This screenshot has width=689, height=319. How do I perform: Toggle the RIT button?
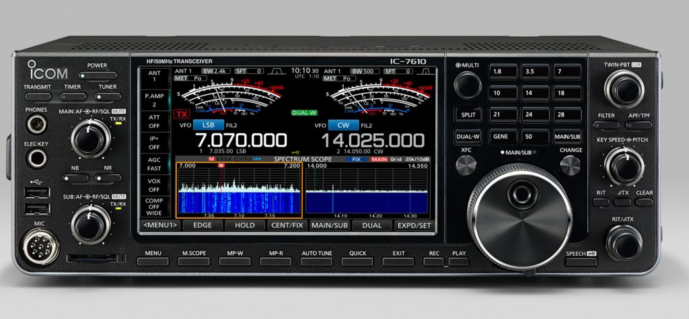tap(601, 202)
